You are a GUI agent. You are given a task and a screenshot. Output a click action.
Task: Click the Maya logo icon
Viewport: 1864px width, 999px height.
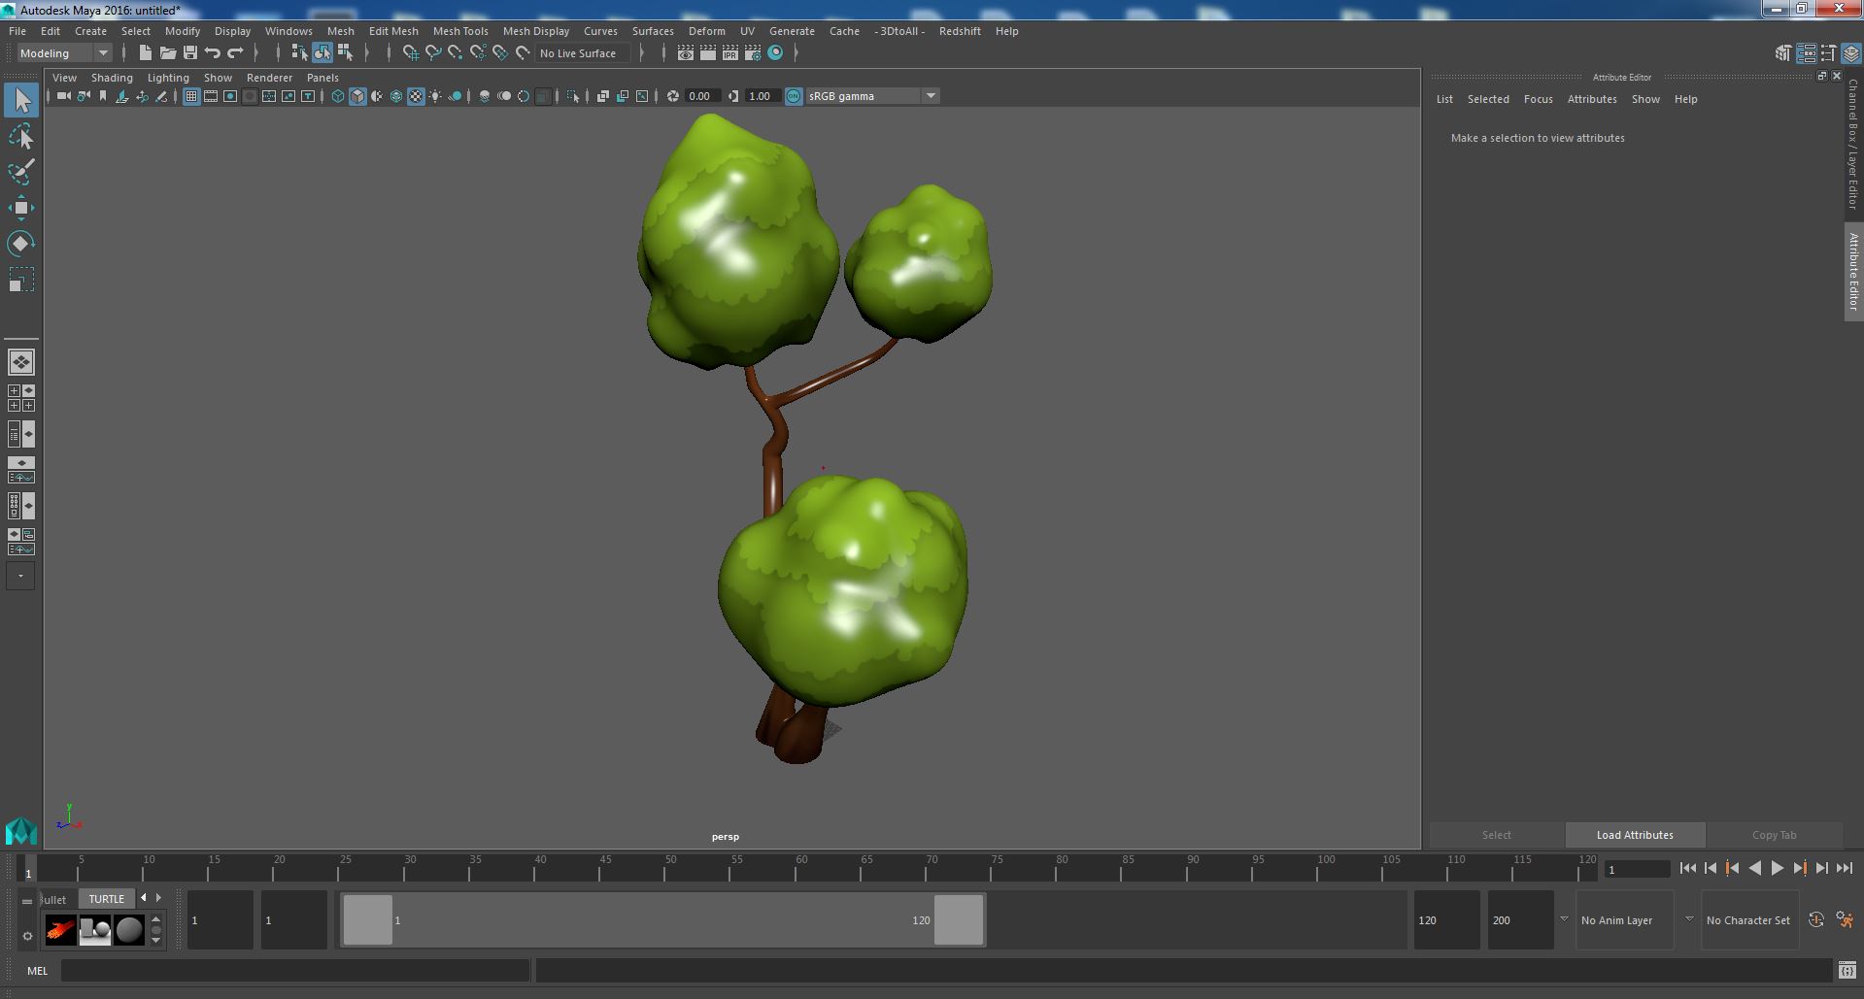coord(21,832)
